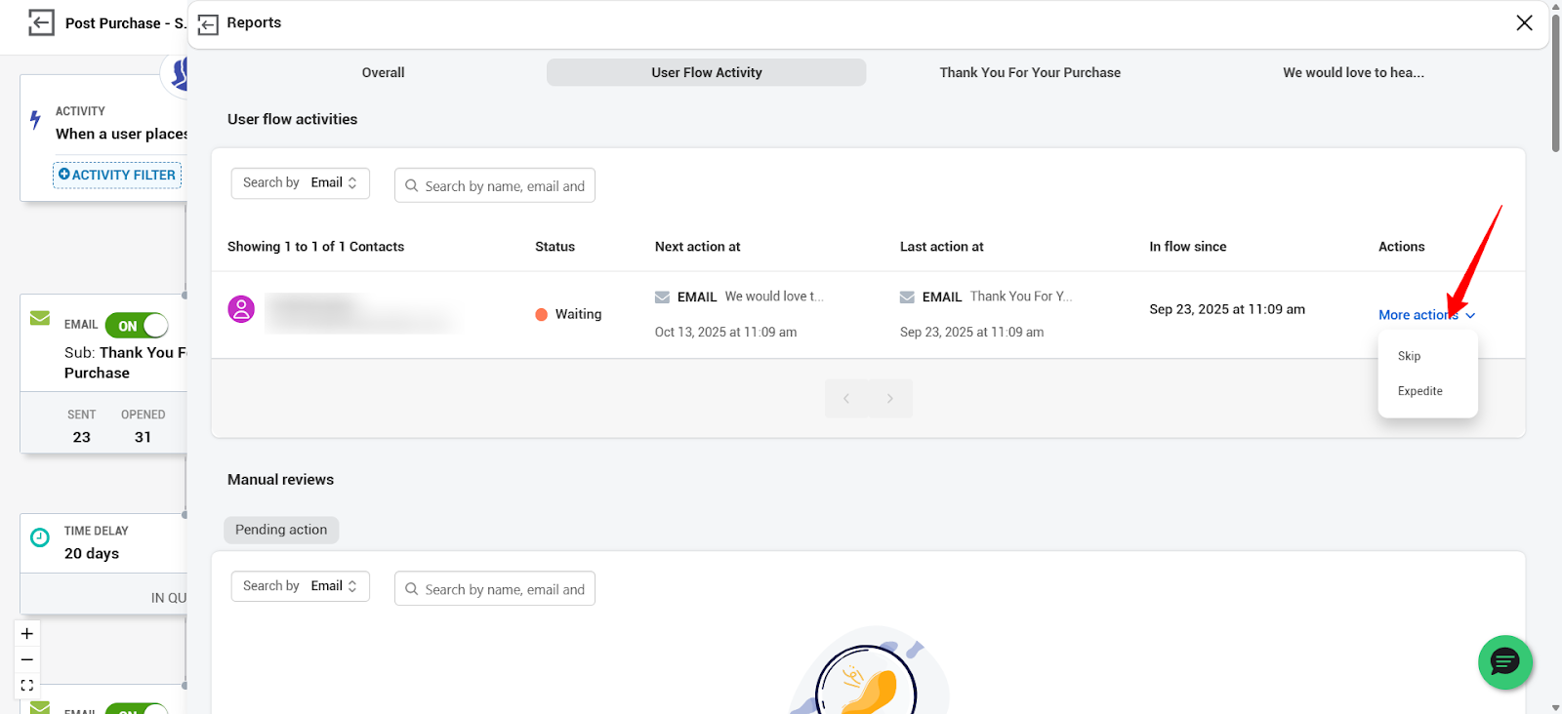Click the ACTIVITY FILTER button

tap(117, 175)
